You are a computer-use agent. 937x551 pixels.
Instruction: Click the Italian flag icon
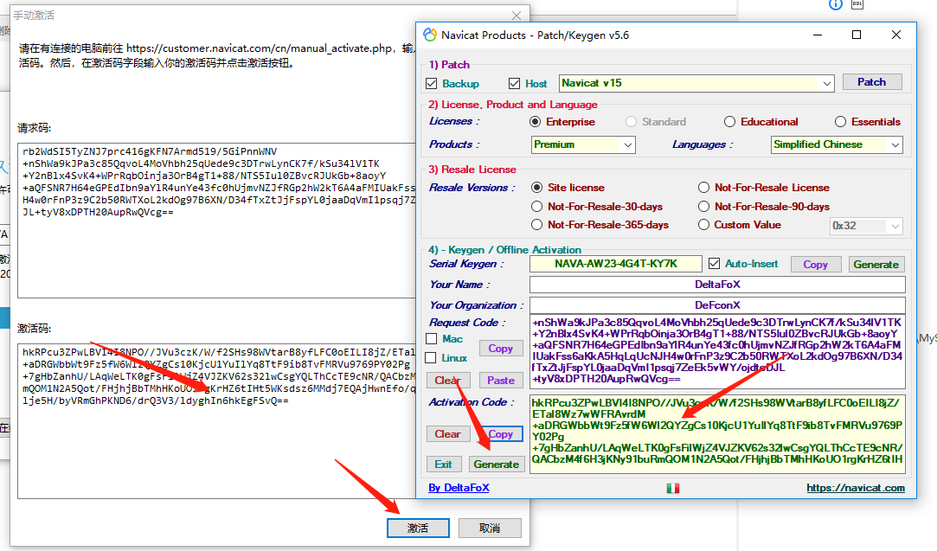[x=673, y=488]
